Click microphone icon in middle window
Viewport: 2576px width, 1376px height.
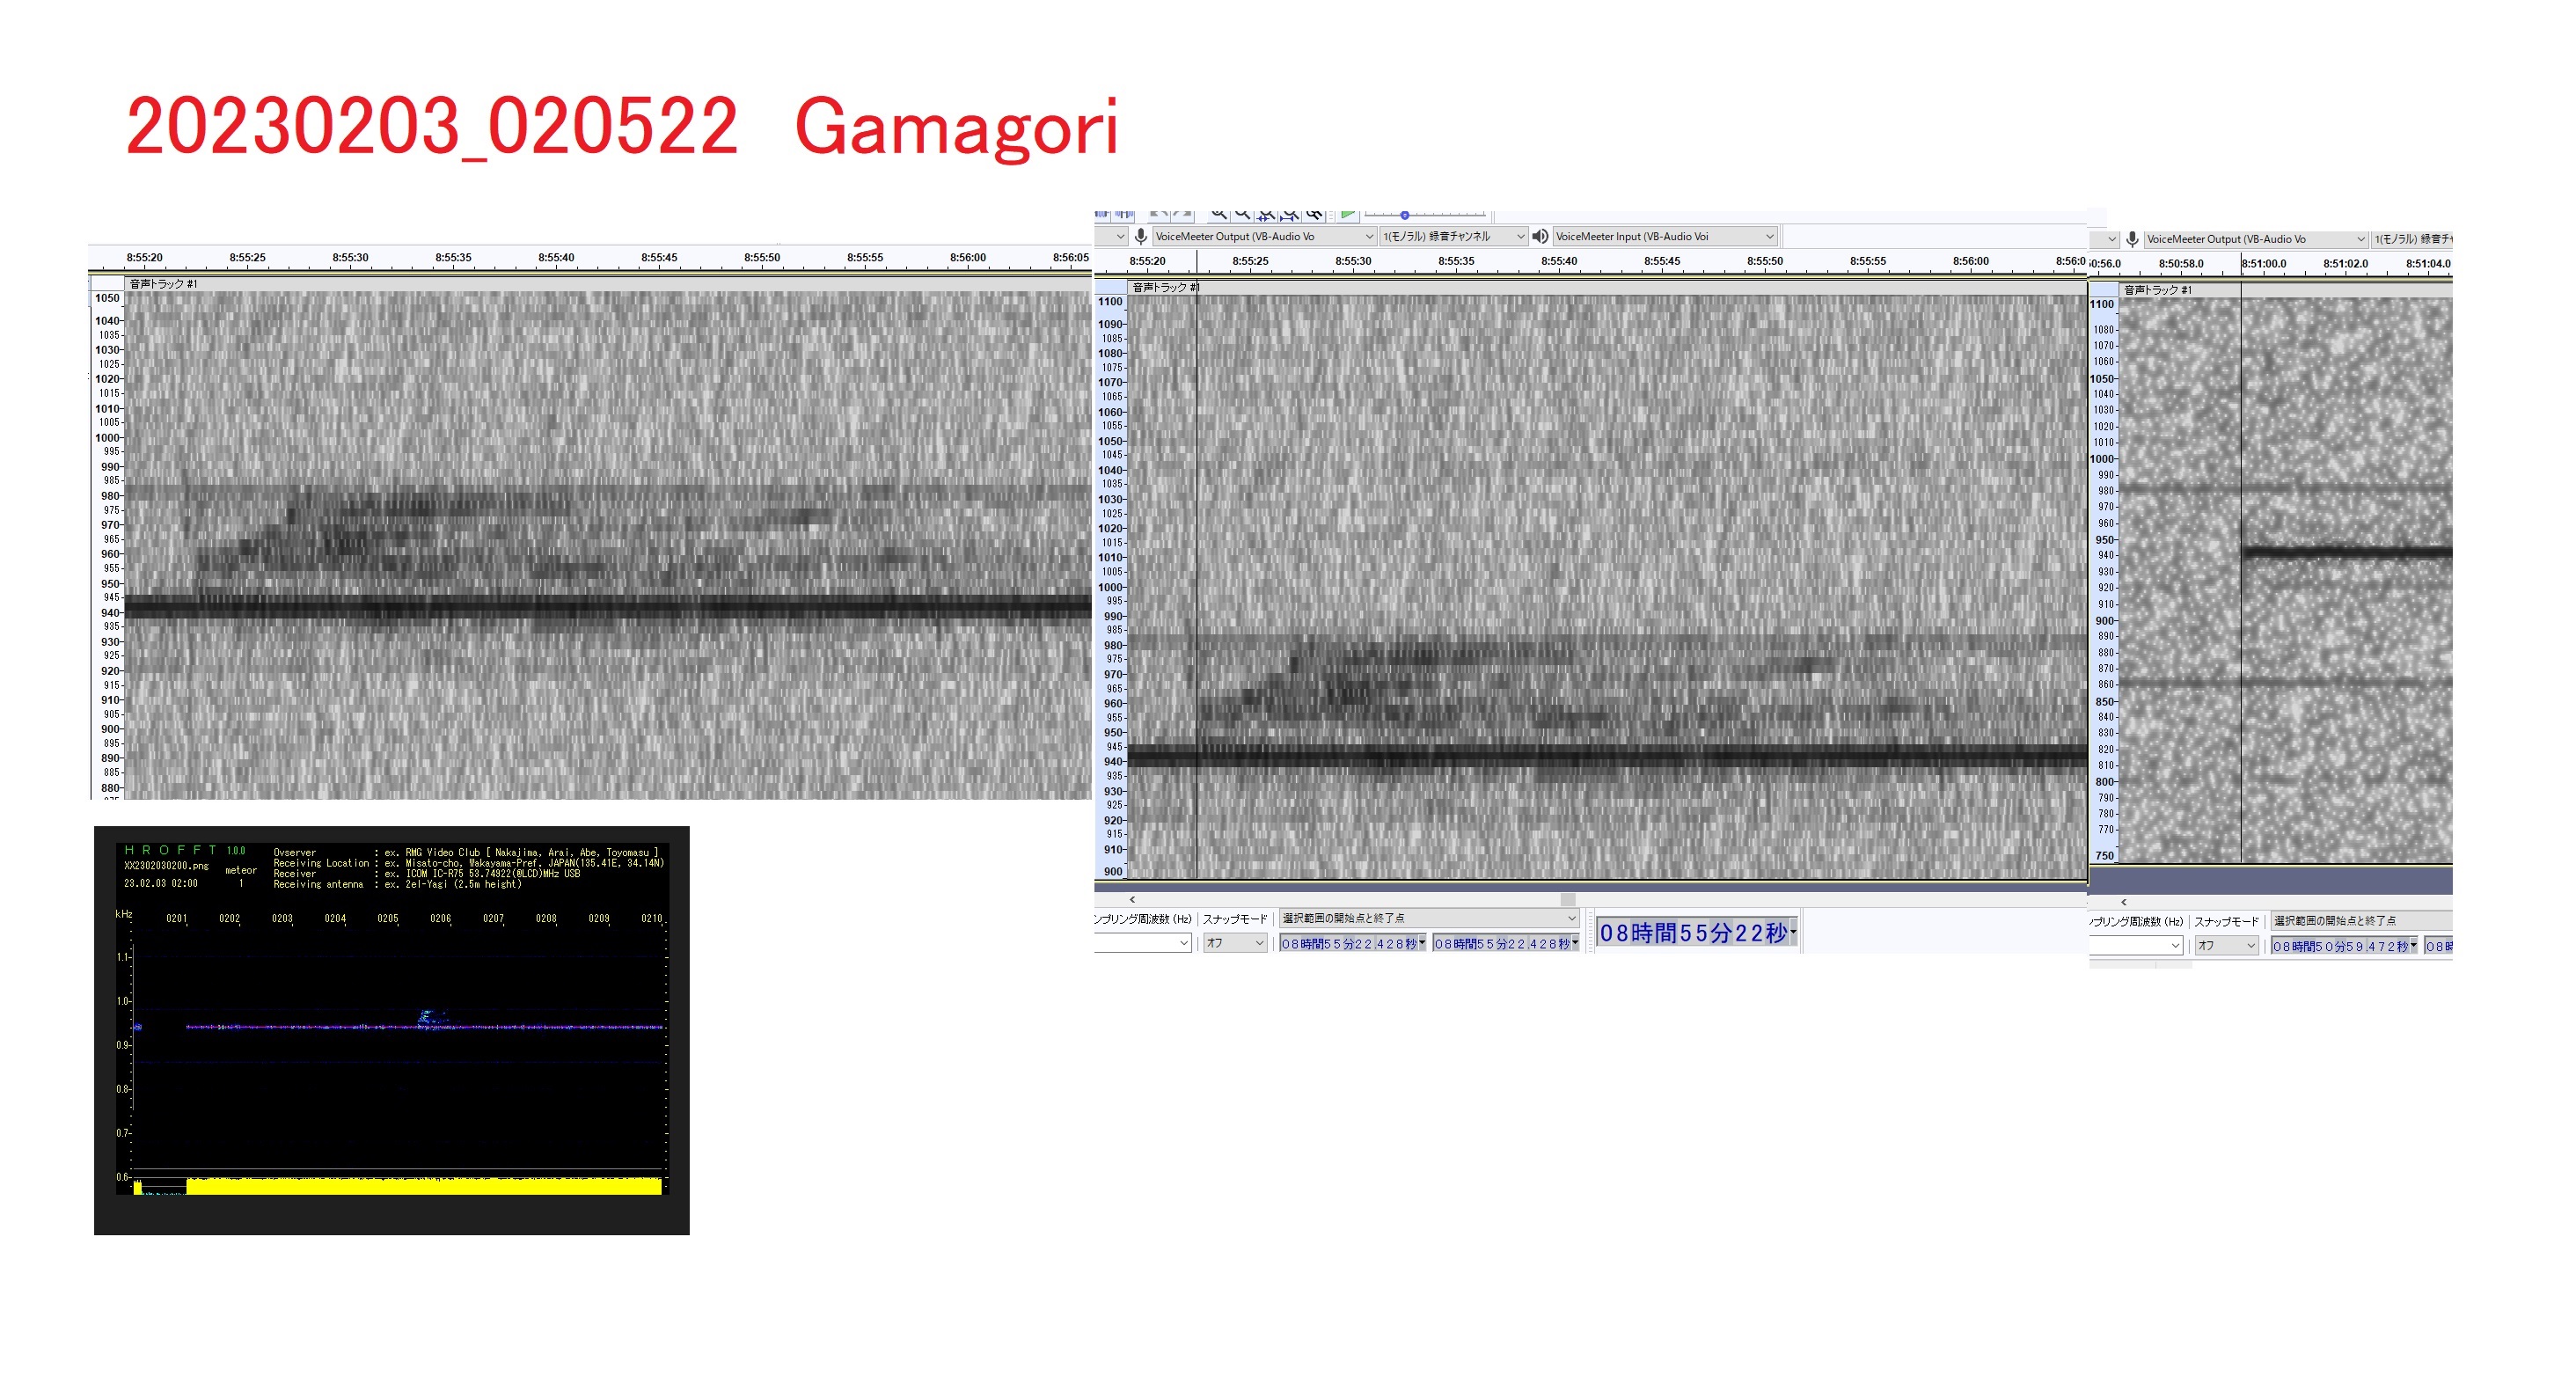coord(1141,237)
